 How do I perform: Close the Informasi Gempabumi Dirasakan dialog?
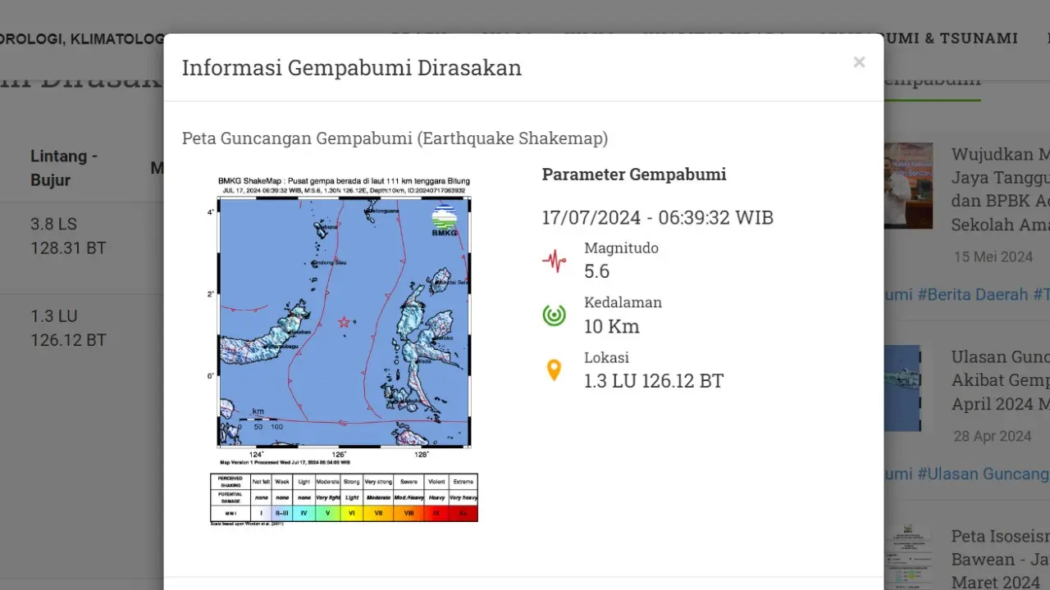[859, 62]
